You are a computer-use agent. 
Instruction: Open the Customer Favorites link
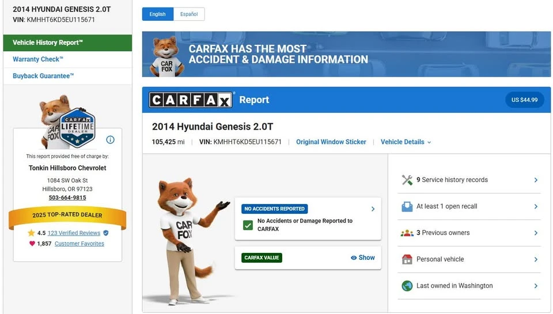pyautogui.click(x=79, y=244)
